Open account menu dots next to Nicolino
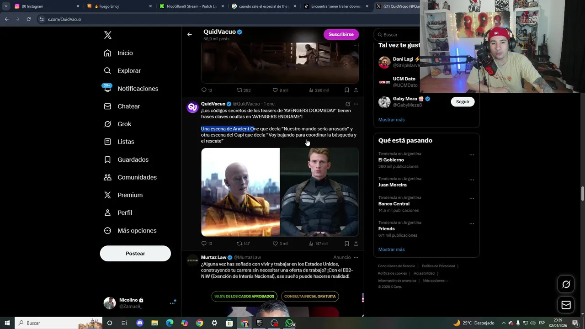Viewport: 585px width, 329px height. click(172, 303)
